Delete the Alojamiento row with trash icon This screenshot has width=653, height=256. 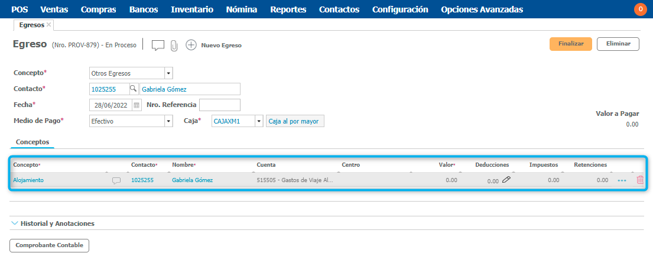640,180
